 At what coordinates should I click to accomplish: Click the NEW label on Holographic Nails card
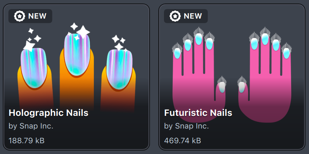[x=37, y=16]
